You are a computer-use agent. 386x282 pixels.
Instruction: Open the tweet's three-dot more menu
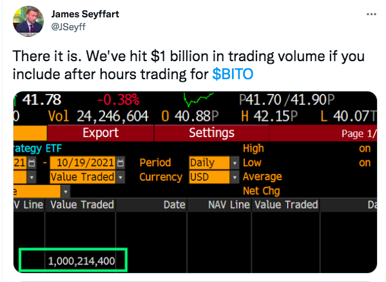[x=371, y=14]
